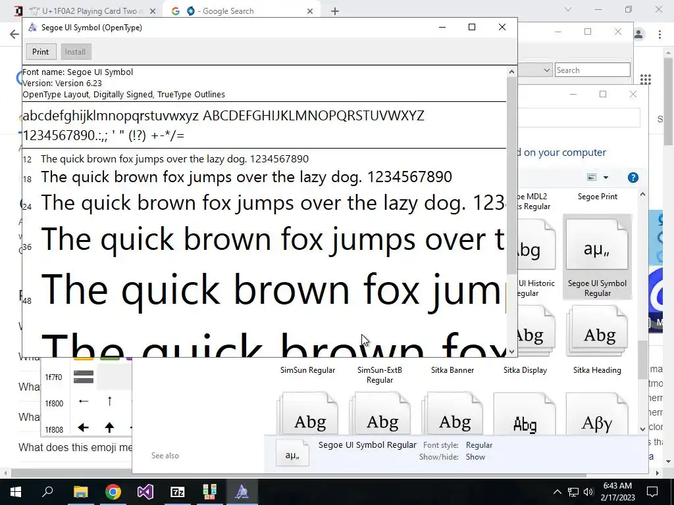Image resolution: width=674 pixels, height=505 pixels.
Task: Click the details pane Segoe UI Symbol preview icon
Action: click(292, 453)
